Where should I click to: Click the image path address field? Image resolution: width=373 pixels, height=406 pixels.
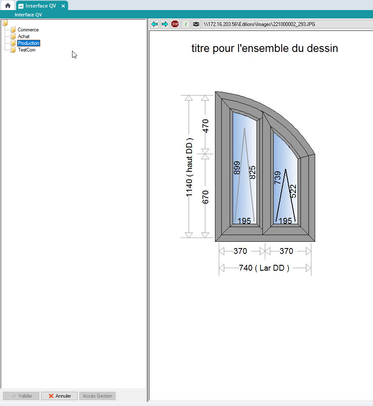coord(285,24)
